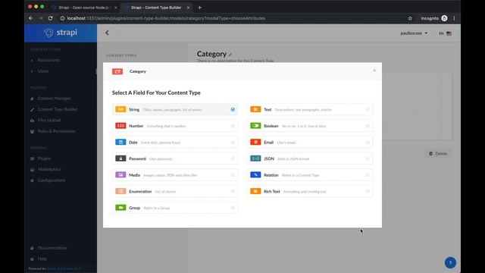The image size is (485, 273).
Task: Select the Enumeration row radio button
Action: click(x=233, y=192)
